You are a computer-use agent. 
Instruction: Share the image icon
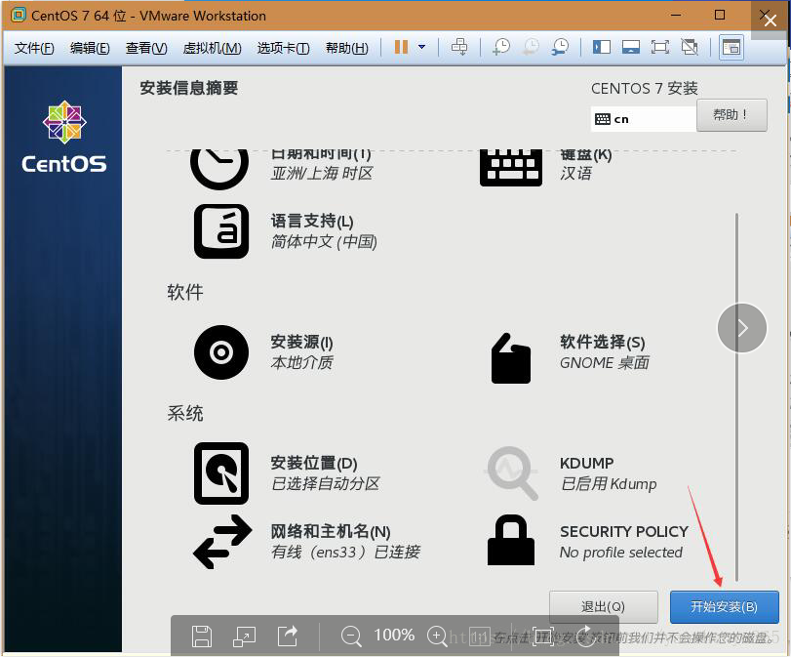pos(288,636)
